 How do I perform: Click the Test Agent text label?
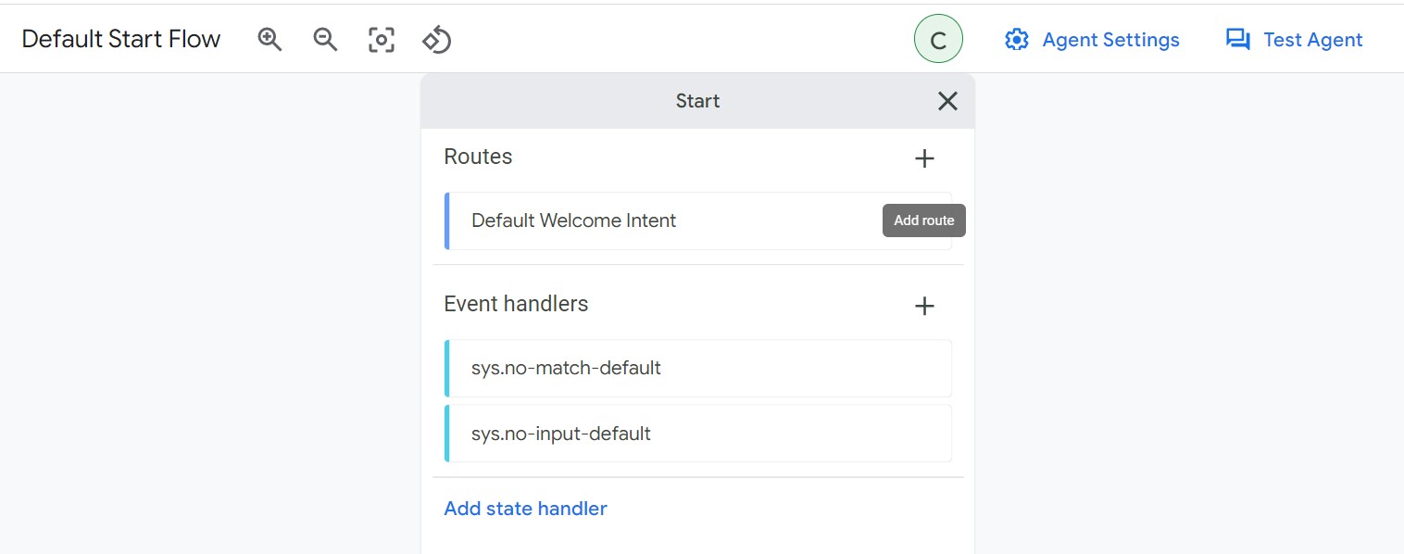tap(1312, 40)
